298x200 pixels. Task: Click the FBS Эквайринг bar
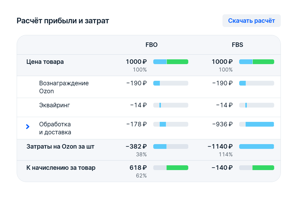click(257, 105)
